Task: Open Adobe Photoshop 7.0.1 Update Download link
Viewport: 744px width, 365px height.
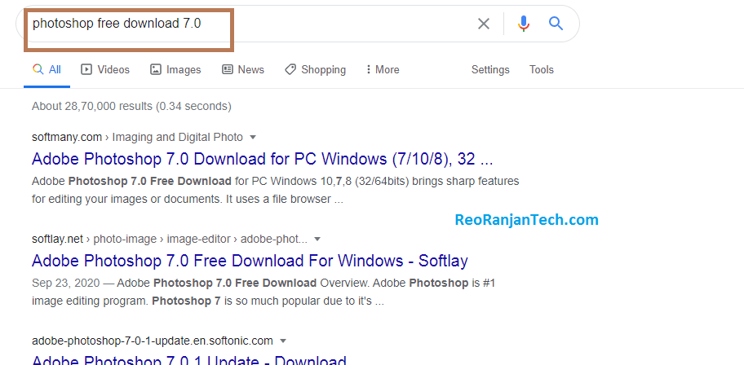Action: pyautogui.click(x=188, y=360)
